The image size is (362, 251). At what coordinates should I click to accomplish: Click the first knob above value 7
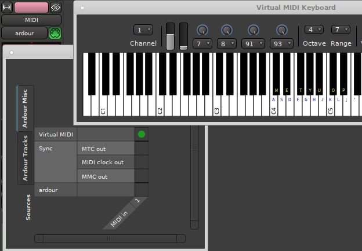[202, 30]
